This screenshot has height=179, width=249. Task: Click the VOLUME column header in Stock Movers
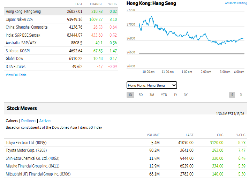click(153, 135)
